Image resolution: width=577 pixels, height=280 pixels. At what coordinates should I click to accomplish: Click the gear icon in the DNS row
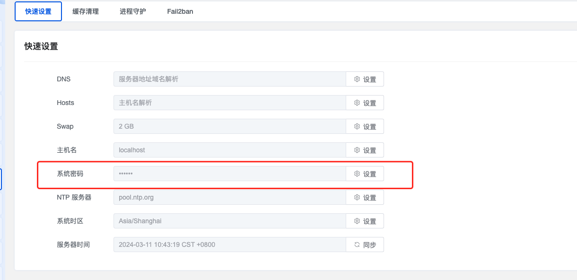(357, 79)
